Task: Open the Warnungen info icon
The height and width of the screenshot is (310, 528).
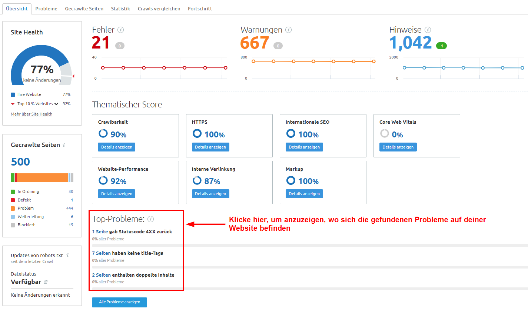Action: coord(288,30)
